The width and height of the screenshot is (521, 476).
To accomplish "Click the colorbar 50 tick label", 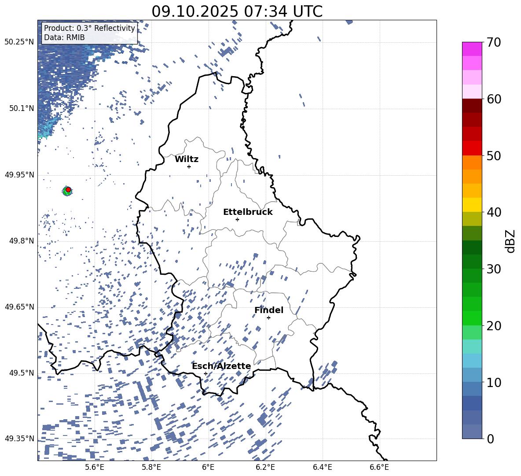I will point(494,155).
